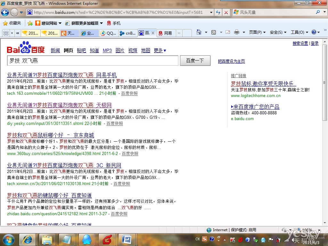Click the IE address bar URL
This screenshot has height=246, width=328.
pyautogui.click(x=118, y=12)
